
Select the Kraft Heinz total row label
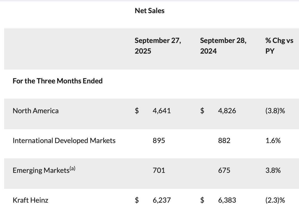point(30,200)
